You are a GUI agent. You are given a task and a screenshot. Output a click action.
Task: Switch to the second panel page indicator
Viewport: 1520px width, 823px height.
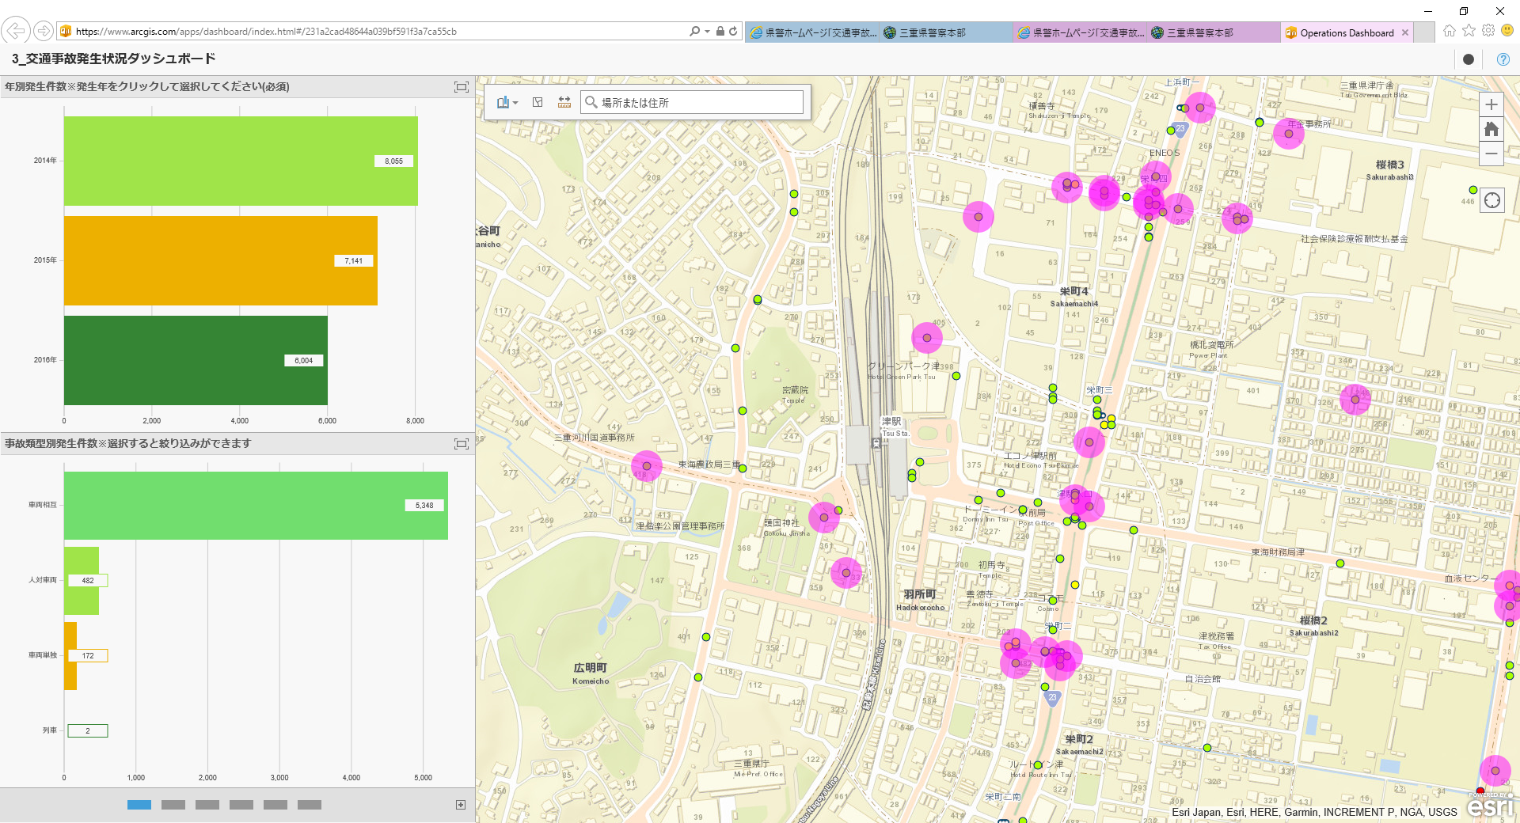pyautogui.click(x=173, y=805)
